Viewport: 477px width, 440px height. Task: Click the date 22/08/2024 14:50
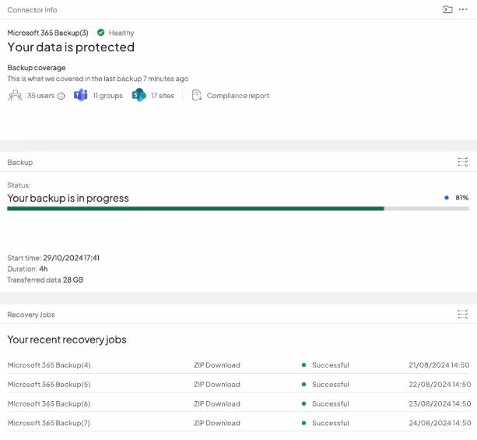coord(440,384)
